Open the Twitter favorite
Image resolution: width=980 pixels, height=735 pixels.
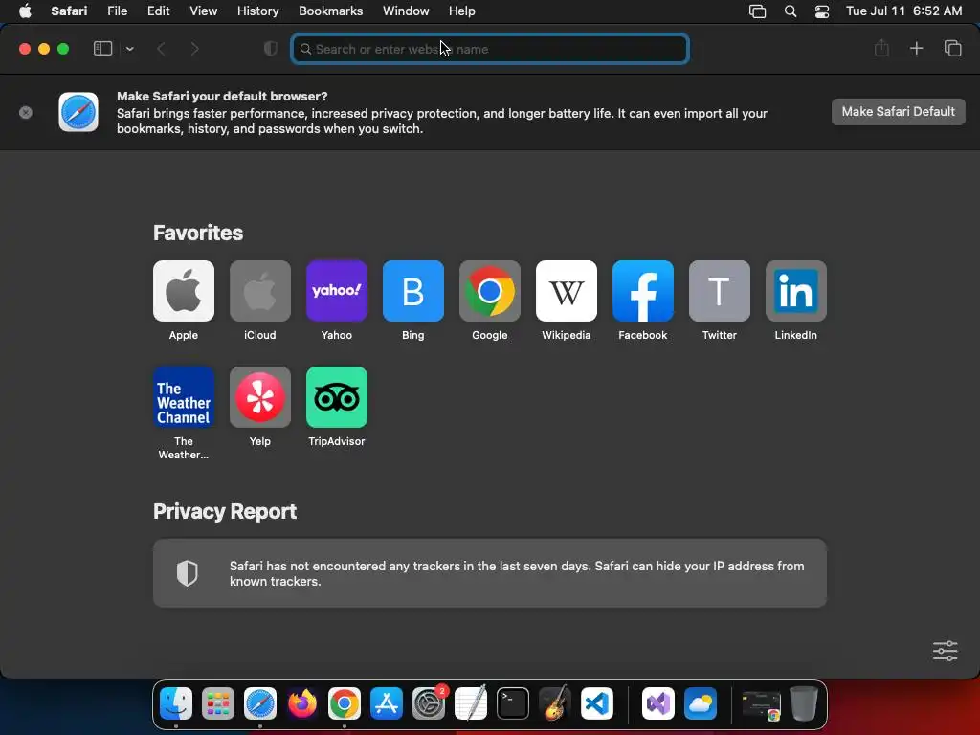[x=720, y=291]
